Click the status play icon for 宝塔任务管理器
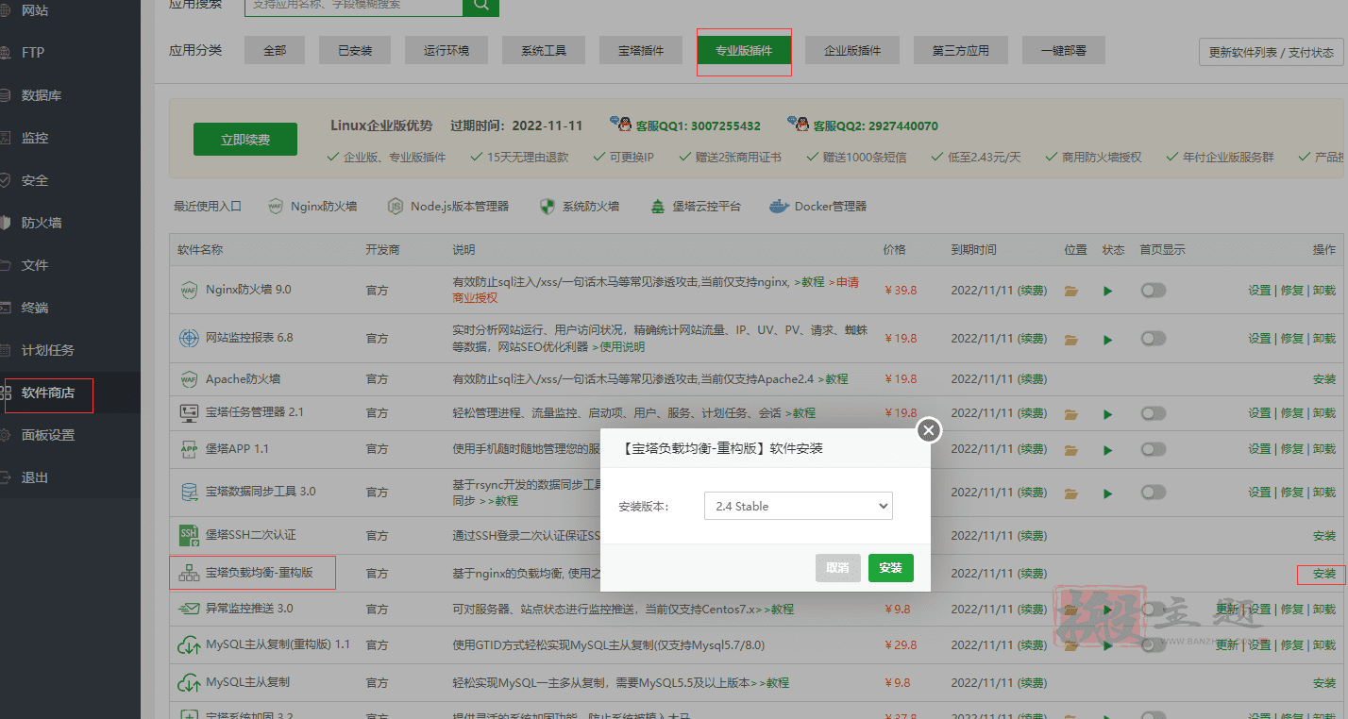1348x719 pixels. 1108,413
